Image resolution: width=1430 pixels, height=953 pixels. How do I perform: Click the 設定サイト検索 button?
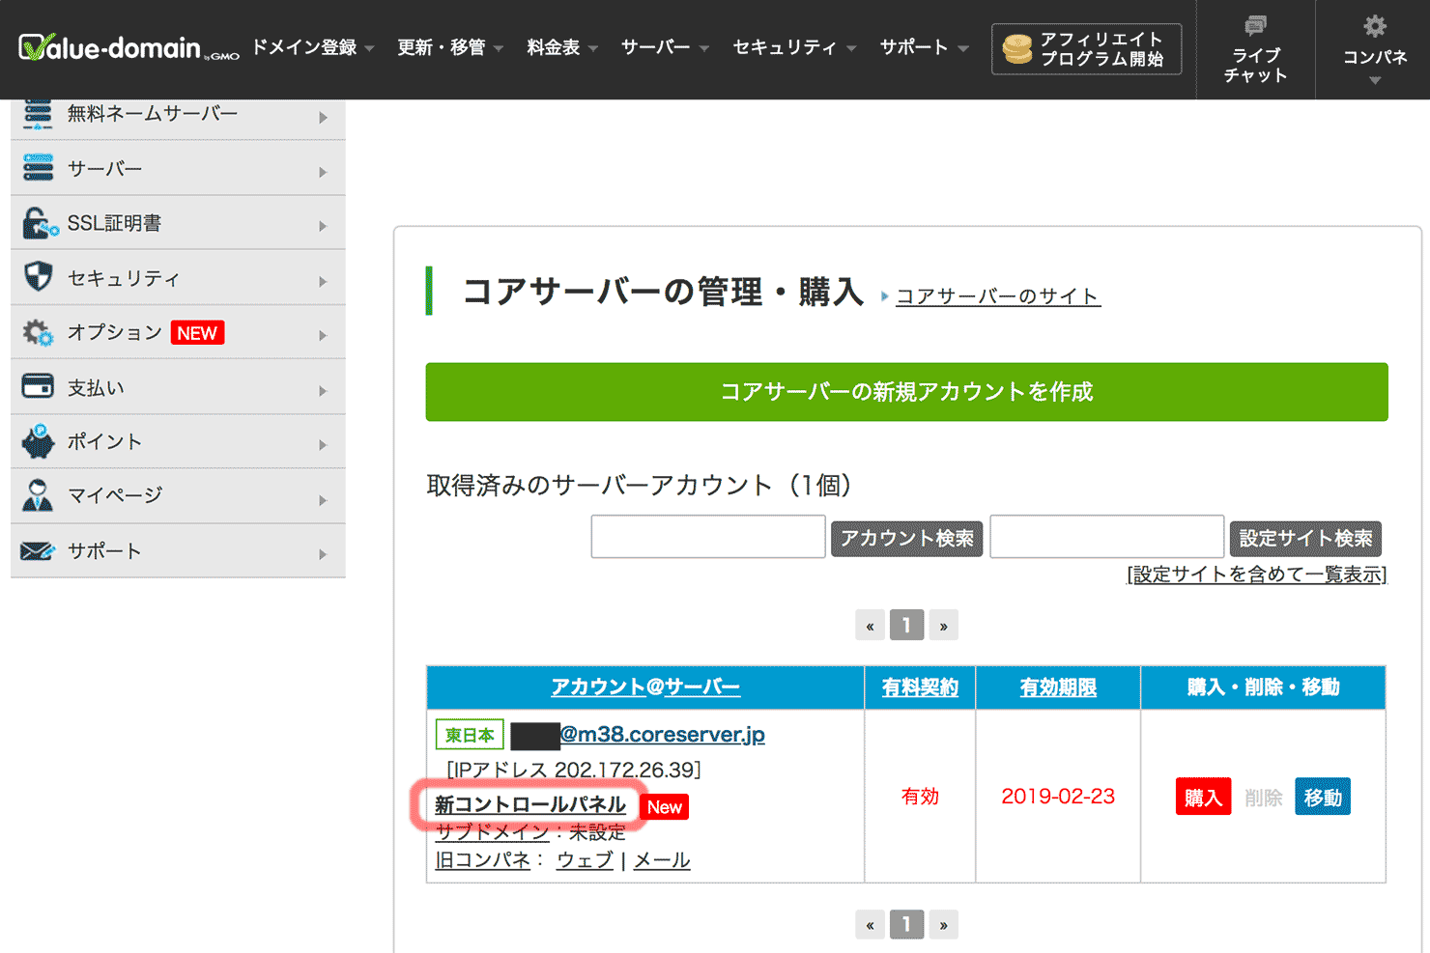point(1305,539)
